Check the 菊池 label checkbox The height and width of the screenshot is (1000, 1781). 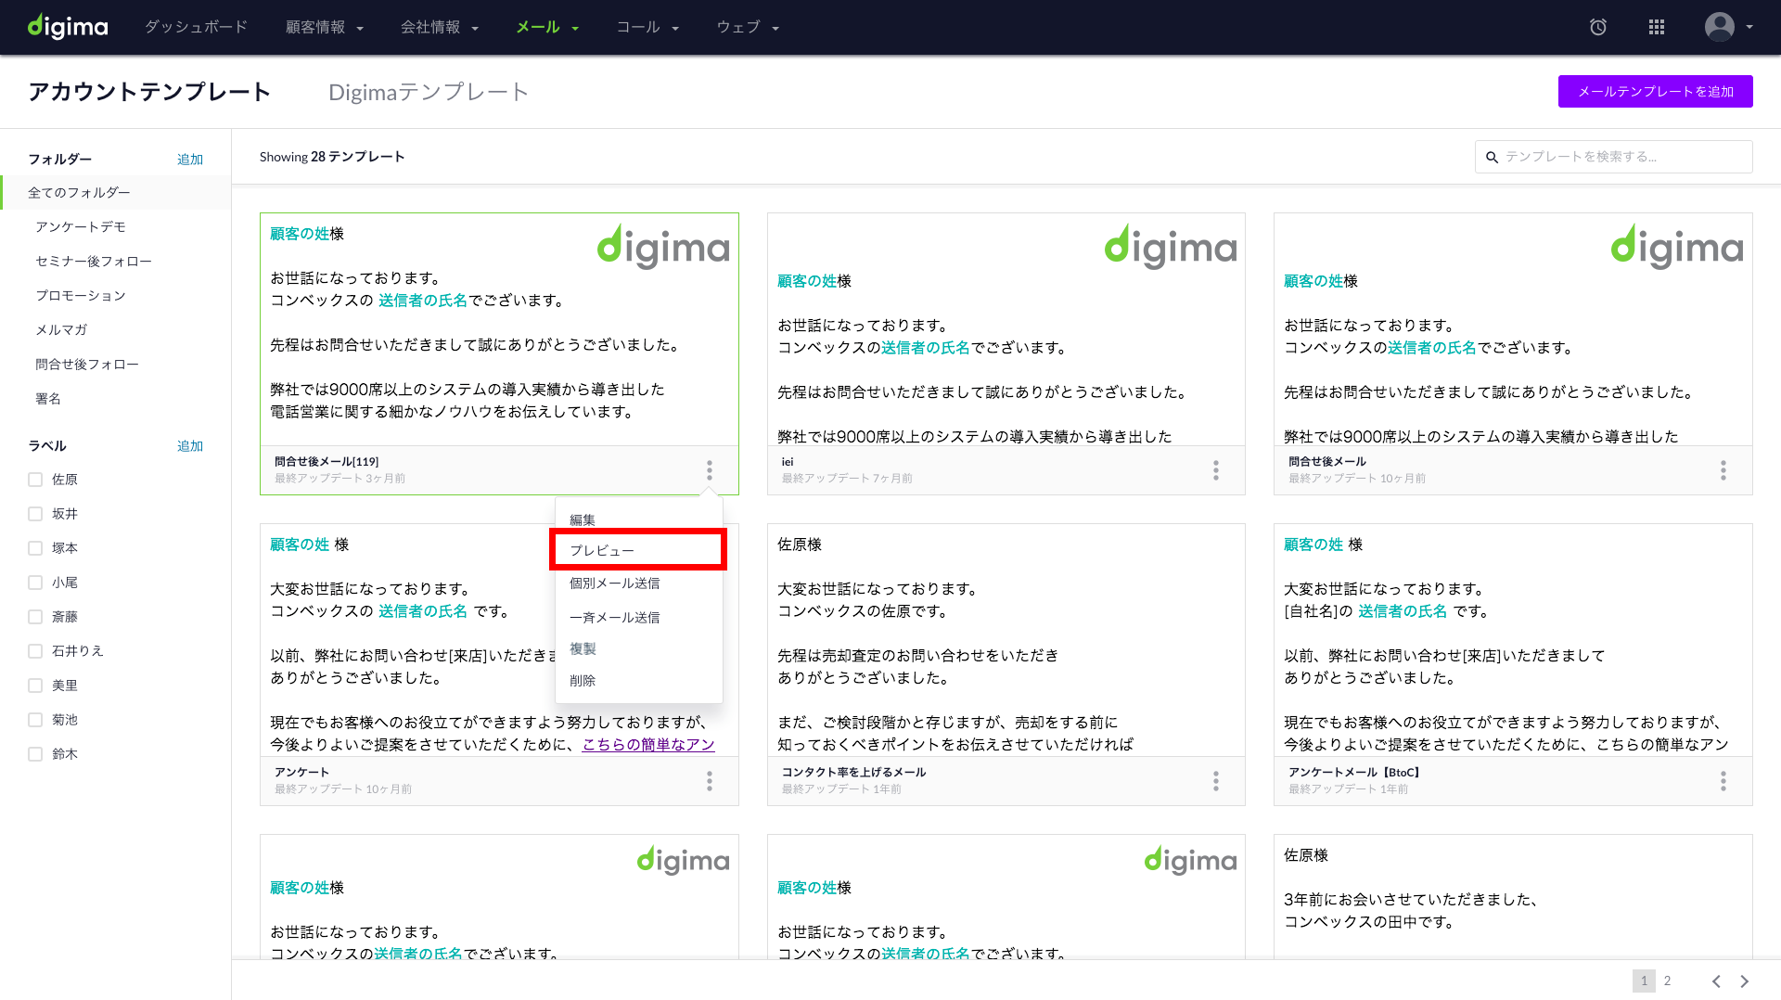tap(35, 720)
